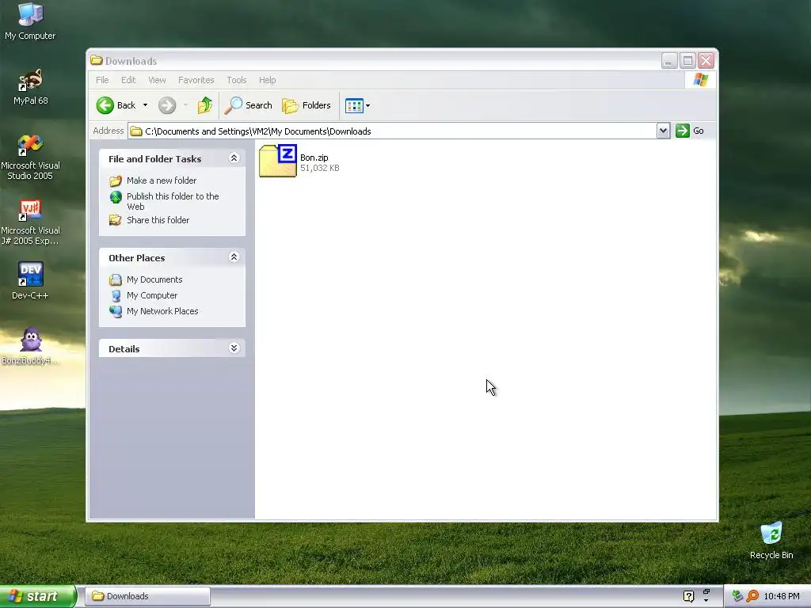Expand the Details panel
The width and height of the screenshot is (811, 608).
234,348
